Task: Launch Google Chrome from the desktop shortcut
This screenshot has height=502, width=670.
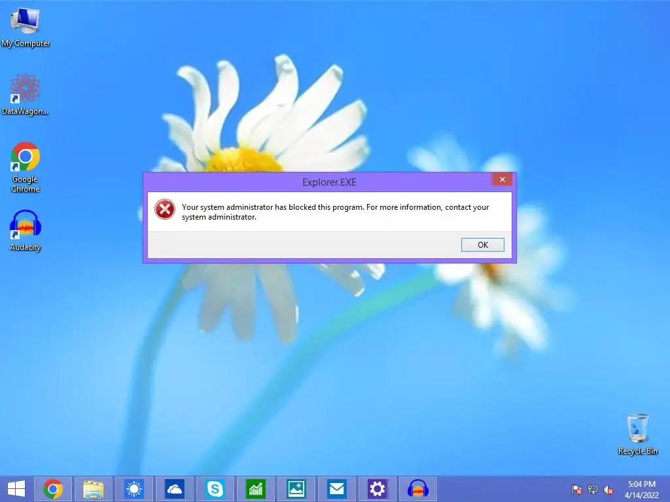Action: (26, 167)
